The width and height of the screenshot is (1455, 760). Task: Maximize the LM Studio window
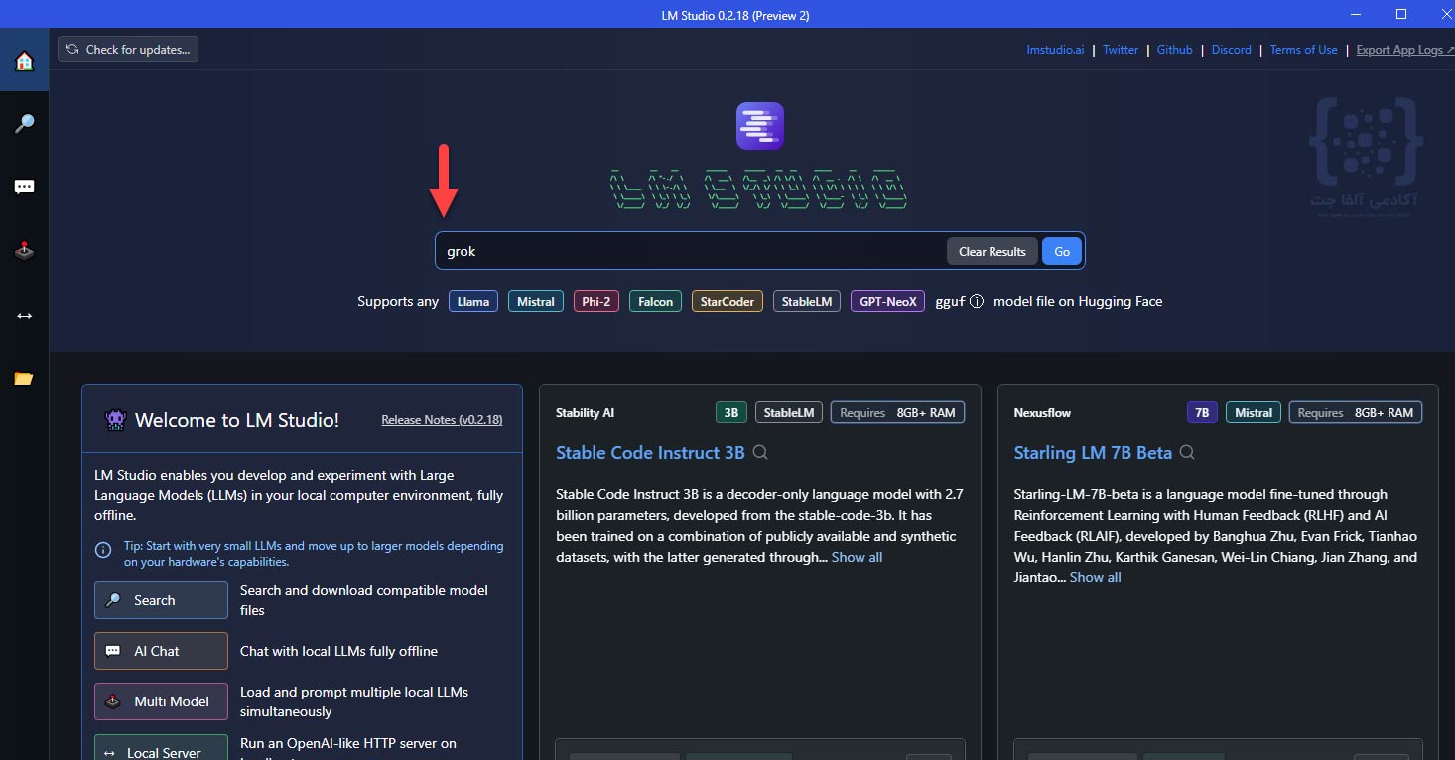[x=1401, y=14]
